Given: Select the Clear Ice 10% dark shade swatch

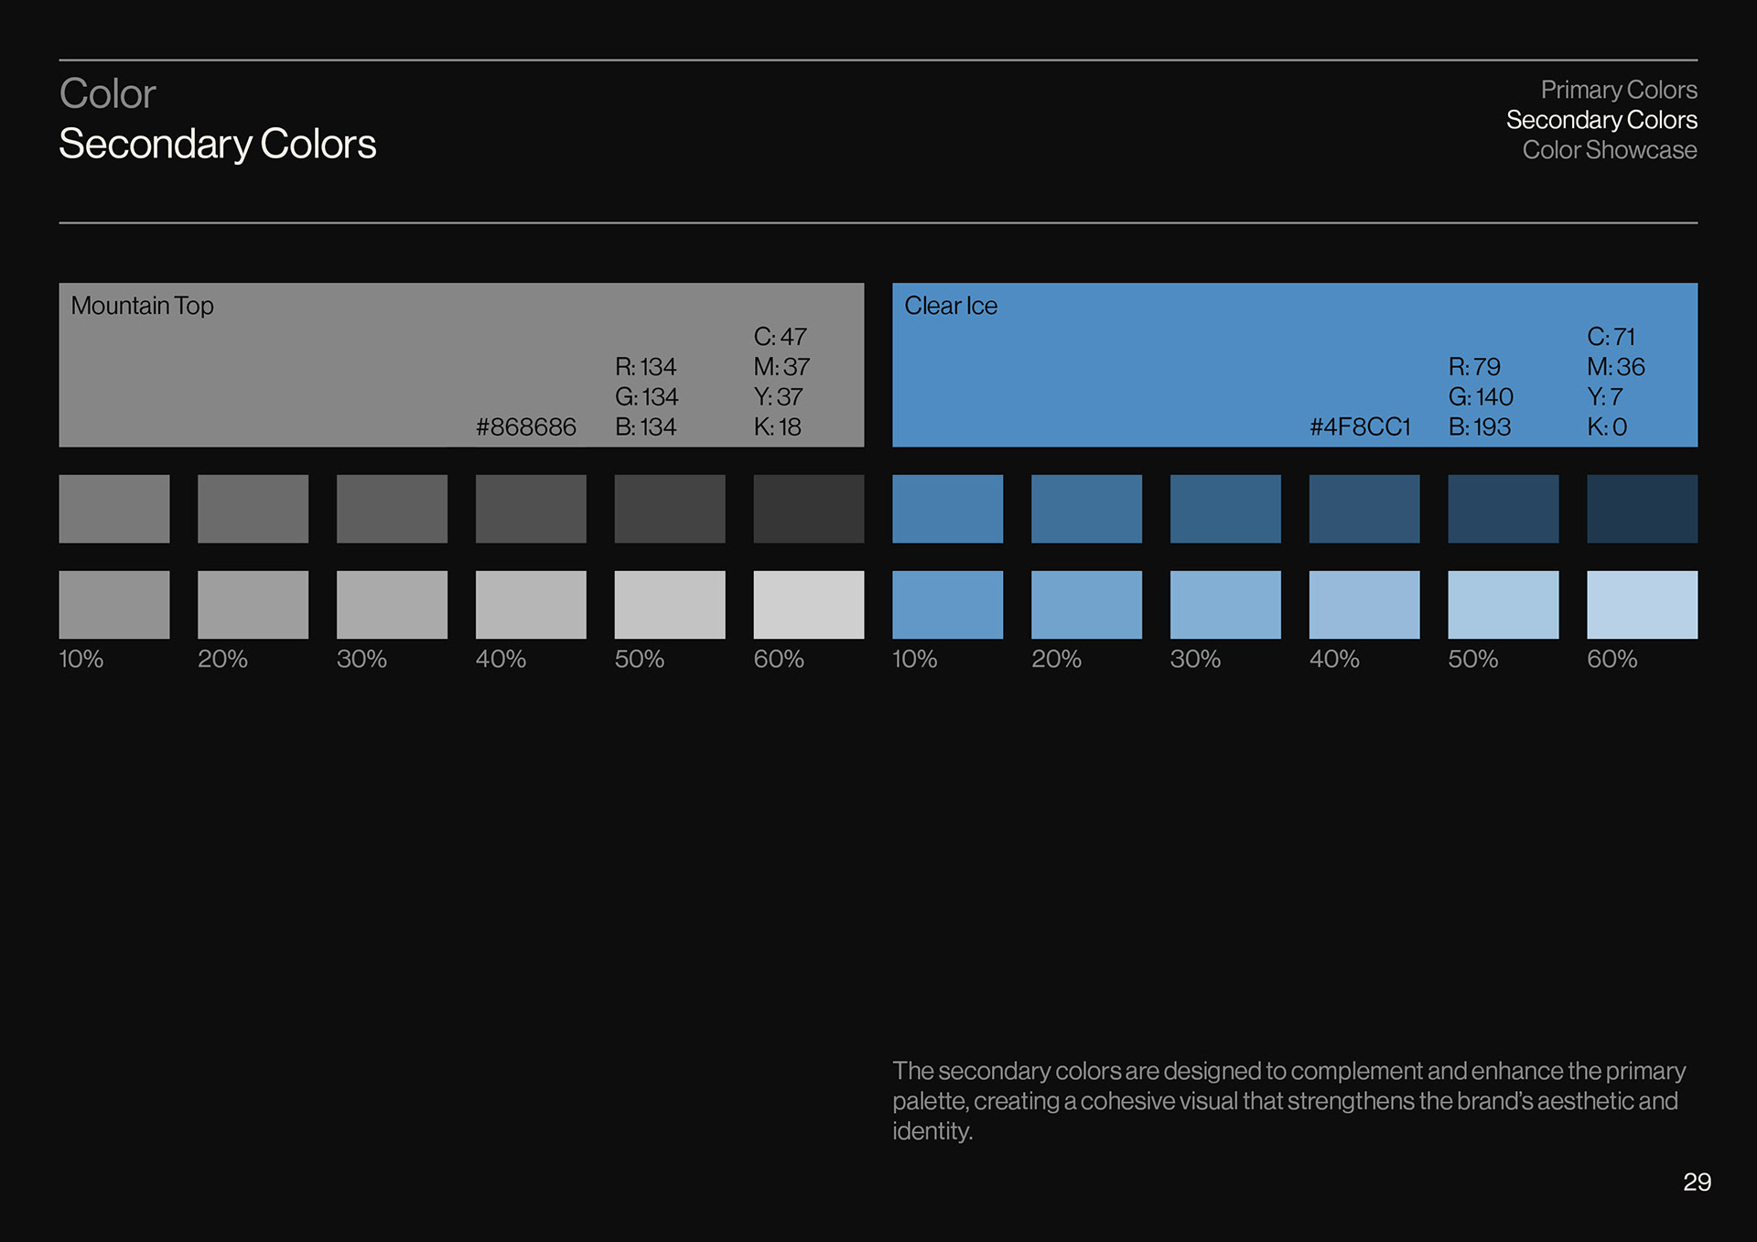Looking at the screenshot, I should pyautogui.click(x=947, y=508).
